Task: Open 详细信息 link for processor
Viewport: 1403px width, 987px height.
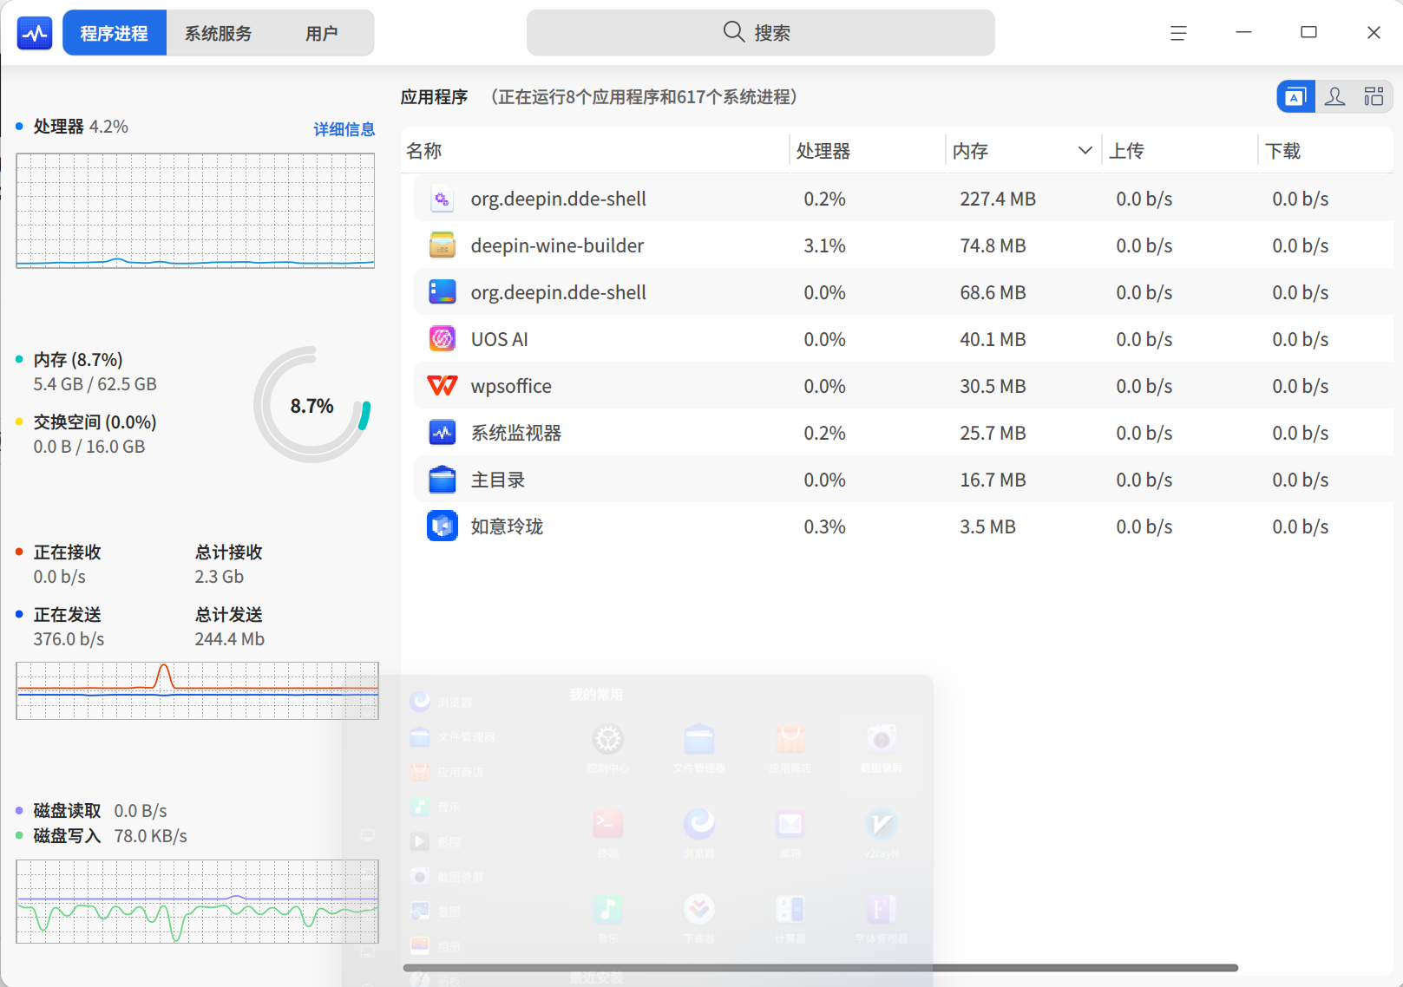Action: point(344,129)
